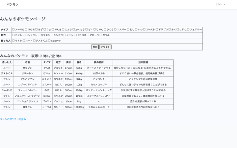237x148 pixels.
Task: Enable the でんき type filter
Action: pyautogui.click(x=53, y=30)
